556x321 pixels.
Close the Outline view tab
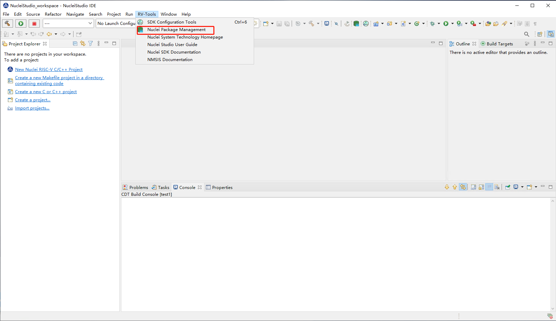474,44
